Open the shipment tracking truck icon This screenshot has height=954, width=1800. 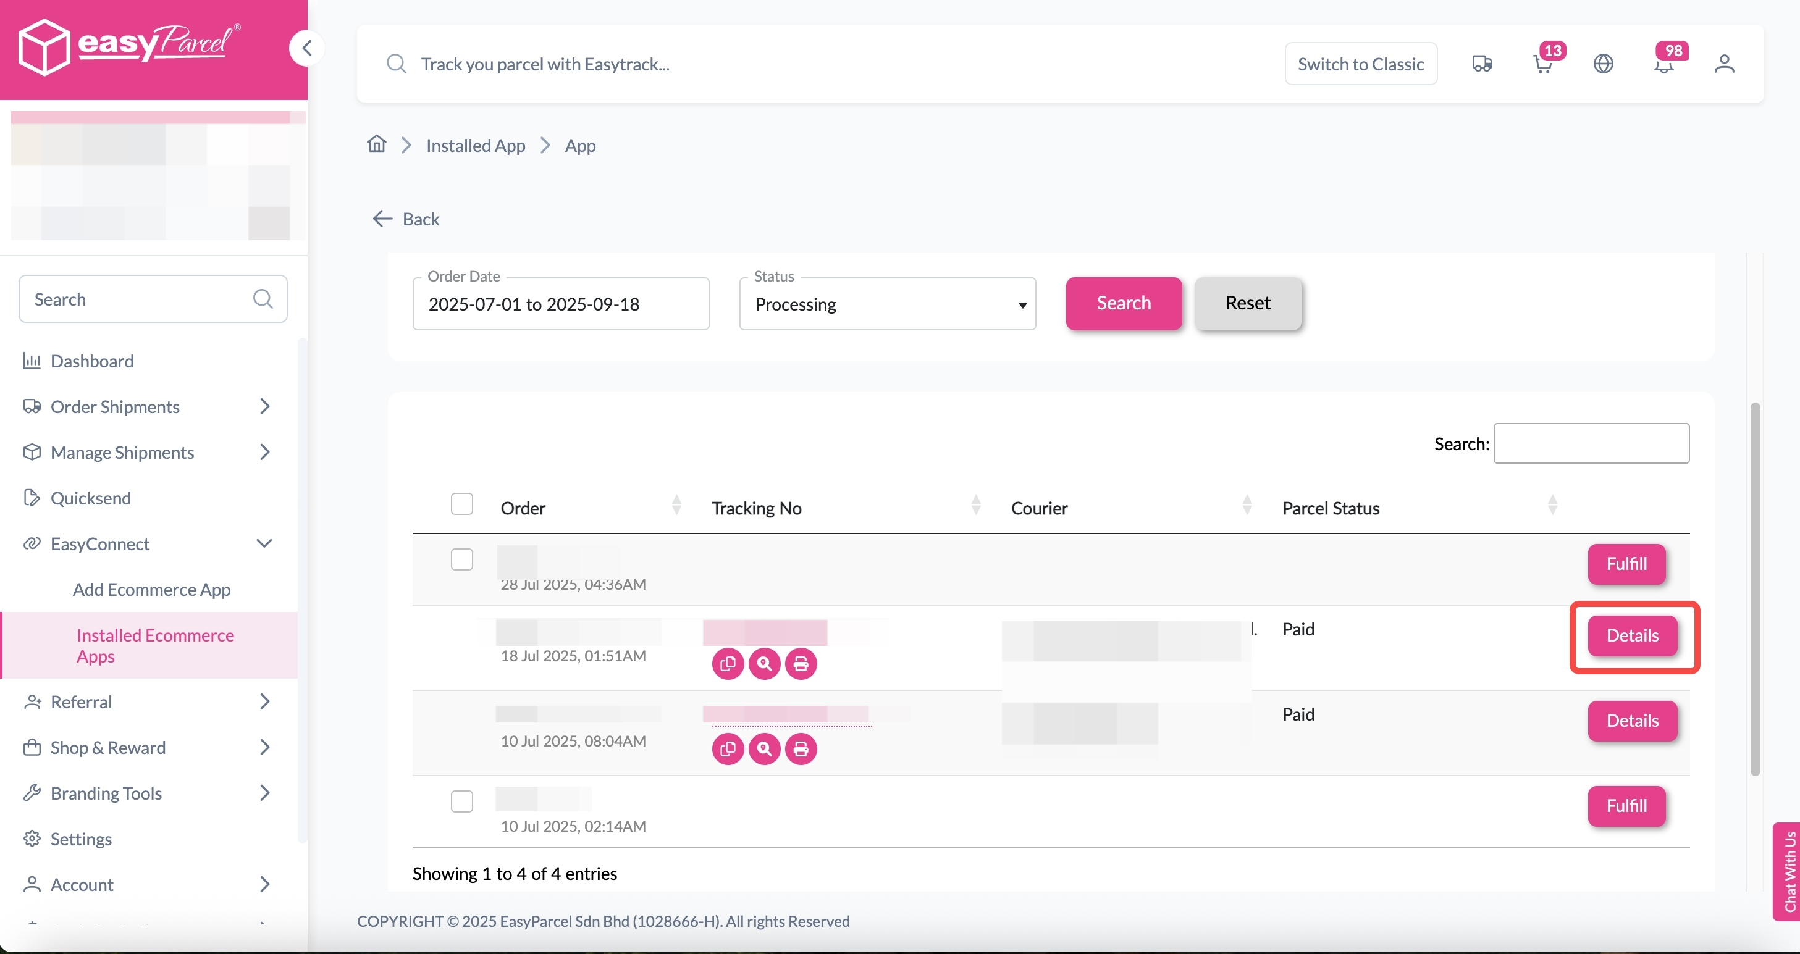tap(1482, 64)
